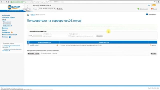160x90 pixels.
Task: Click the СУБД breadcrumb link
Action: click(33, 15)
